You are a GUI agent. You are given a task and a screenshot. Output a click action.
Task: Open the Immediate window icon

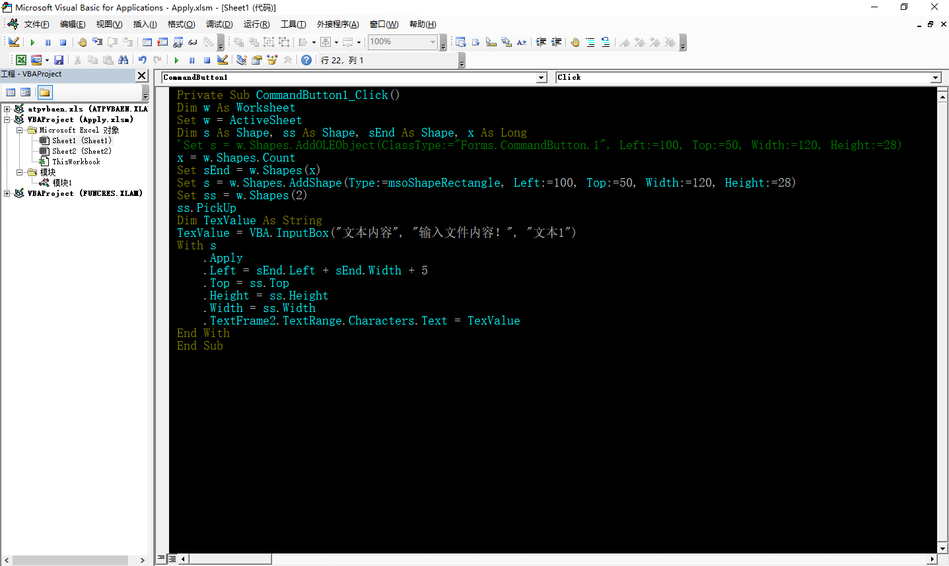click(x=162, y=42)
